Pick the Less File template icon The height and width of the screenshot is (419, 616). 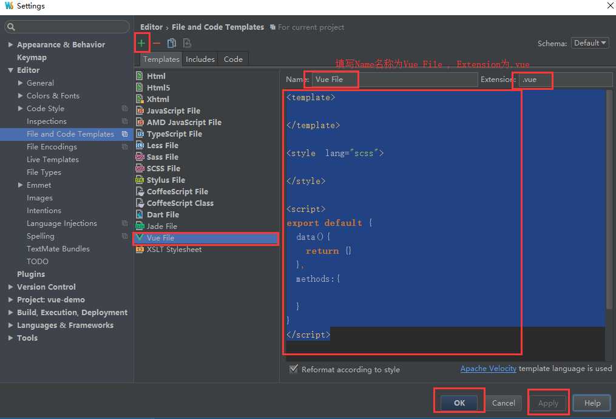coord(140,145)
